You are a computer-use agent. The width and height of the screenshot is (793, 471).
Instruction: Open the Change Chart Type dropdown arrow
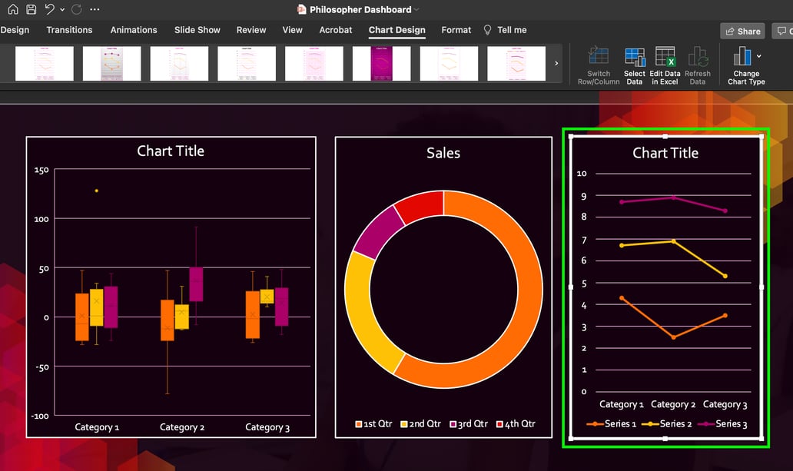click(760, 57)
